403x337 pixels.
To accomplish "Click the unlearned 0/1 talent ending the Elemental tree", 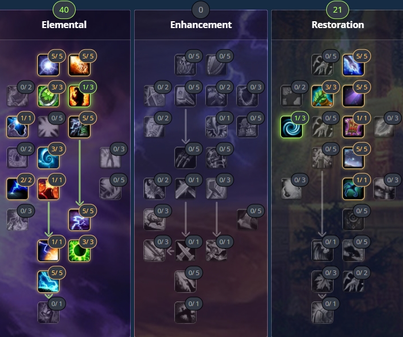I will (48, 312).
